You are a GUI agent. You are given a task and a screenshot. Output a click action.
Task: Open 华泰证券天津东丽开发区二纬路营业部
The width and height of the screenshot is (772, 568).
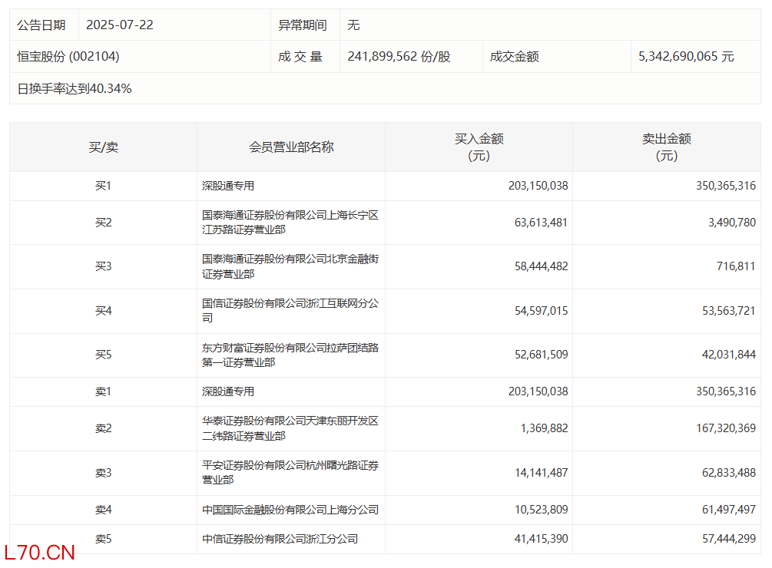pyautogui.click(x=290, y=428)
